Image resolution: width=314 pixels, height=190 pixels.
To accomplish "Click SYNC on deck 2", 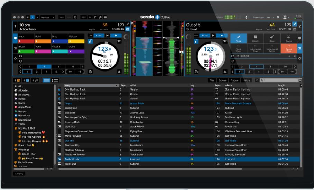I will (x=205, y=35).
